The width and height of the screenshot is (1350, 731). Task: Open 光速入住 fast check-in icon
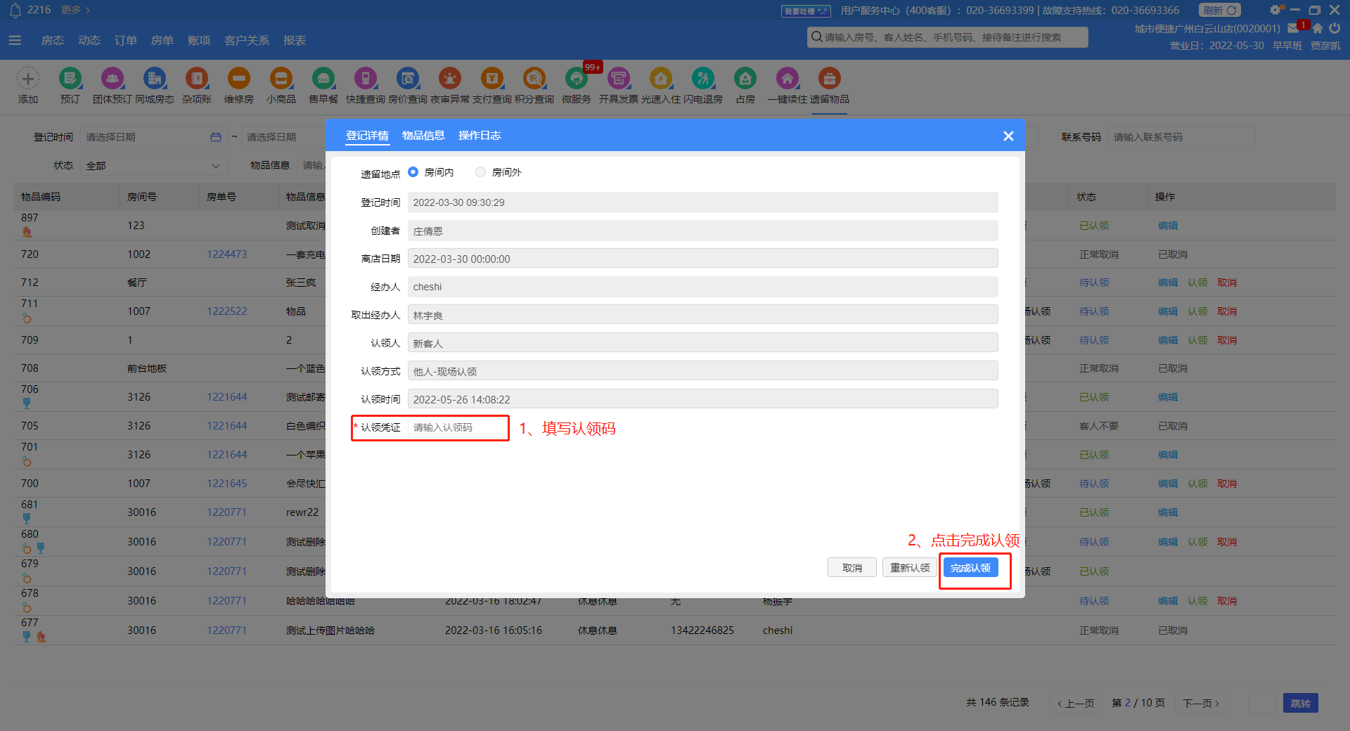click(x=661, y=79)
